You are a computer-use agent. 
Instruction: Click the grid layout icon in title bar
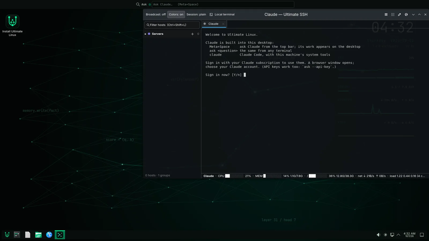coord(393,14)
